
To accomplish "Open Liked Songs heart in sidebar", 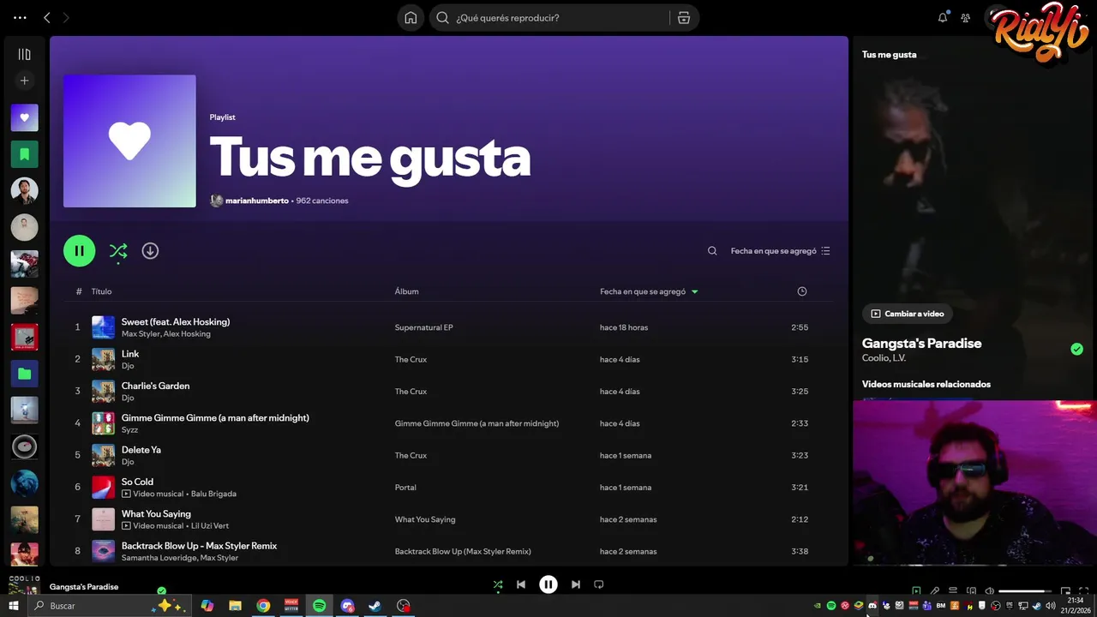I will [x=24, y=117].
